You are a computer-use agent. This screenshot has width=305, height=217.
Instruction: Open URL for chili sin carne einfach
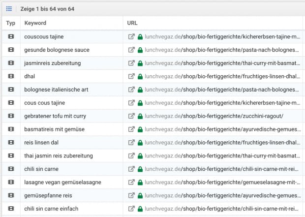222,209
